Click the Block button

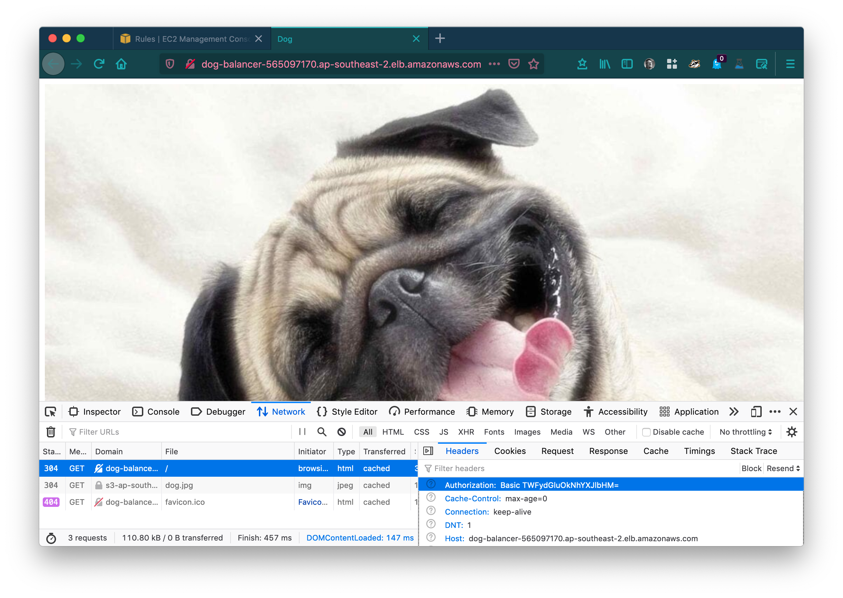point(751,468)
